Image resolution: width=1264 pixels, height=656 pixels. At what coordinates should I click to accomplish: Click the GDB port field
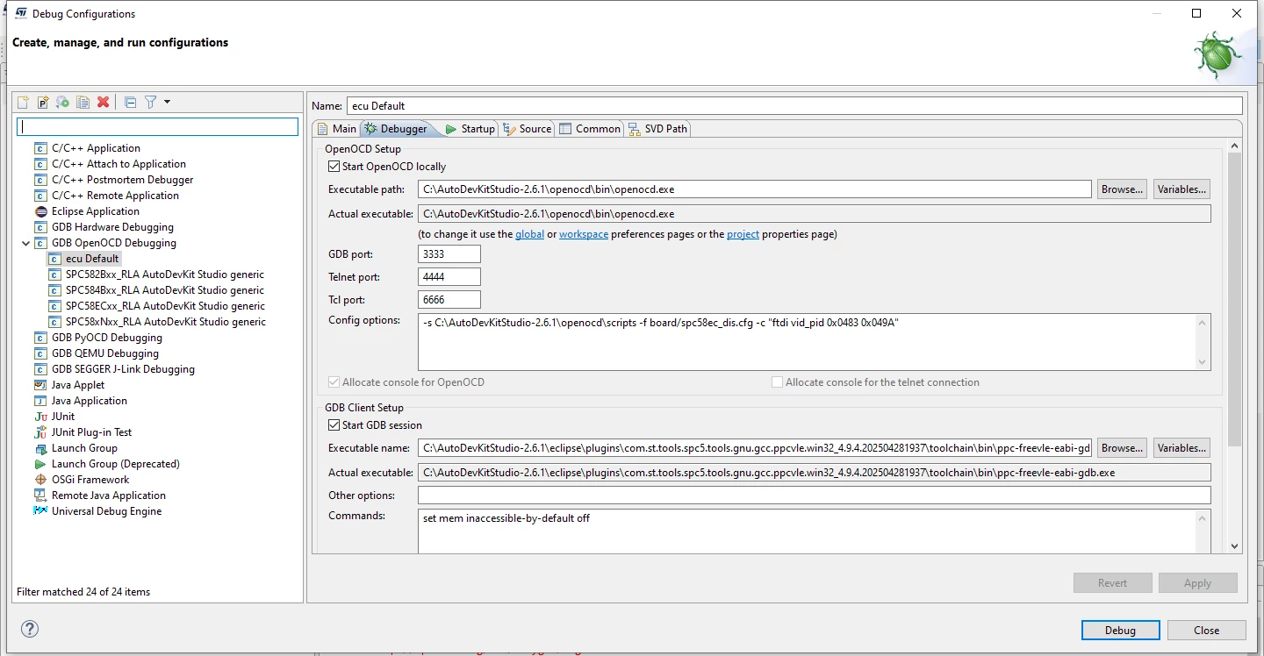coord(449,254)
